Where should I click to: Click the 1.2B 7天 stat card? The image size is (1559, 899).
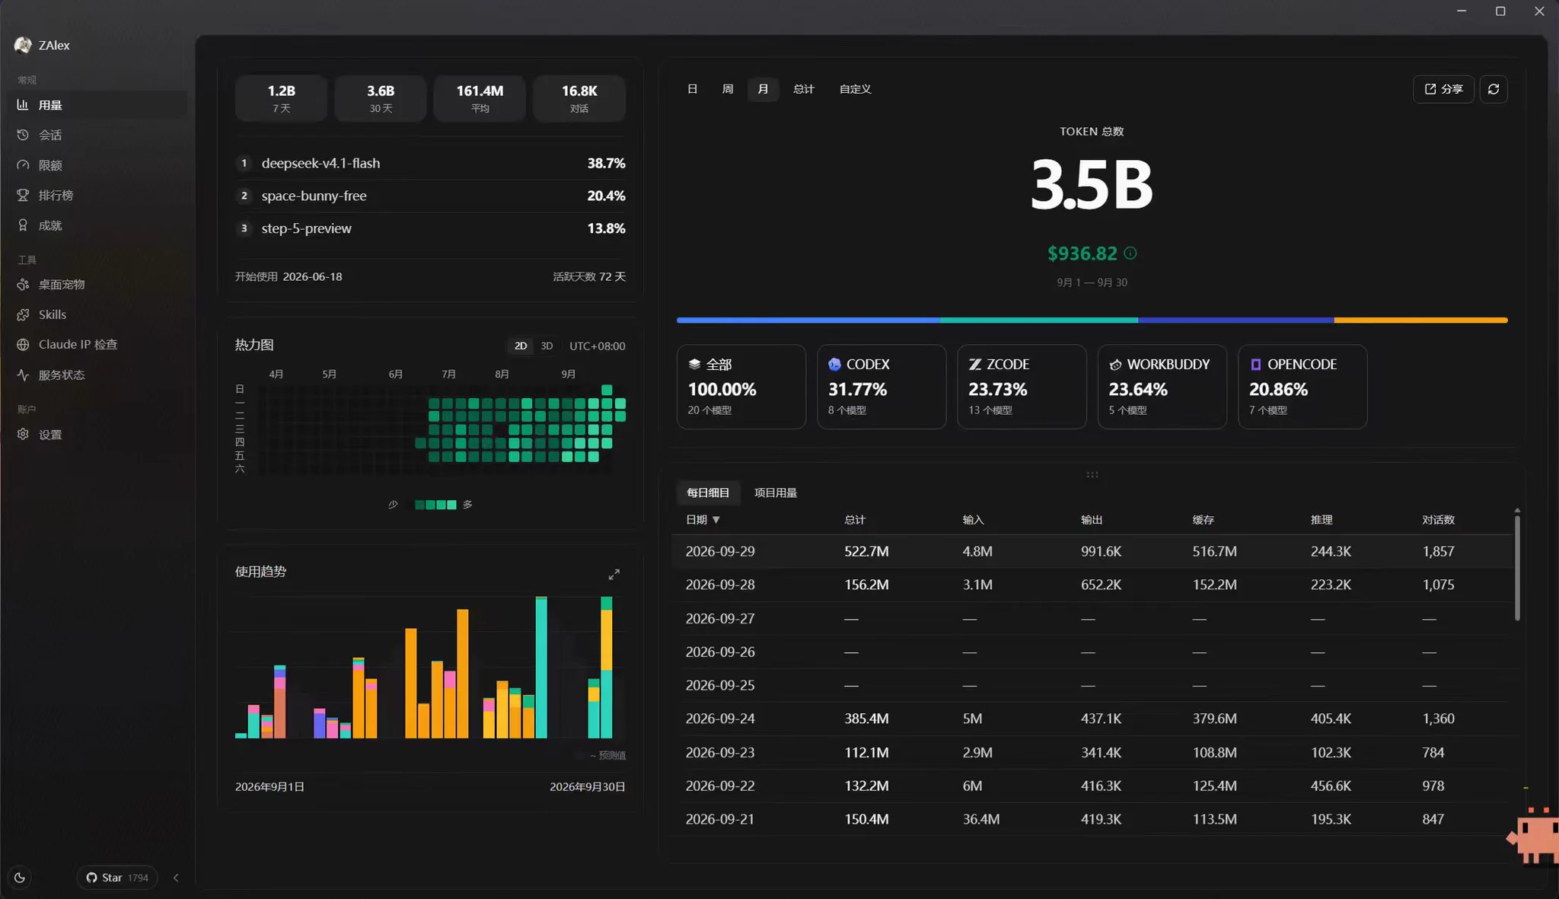coord(282,98)
